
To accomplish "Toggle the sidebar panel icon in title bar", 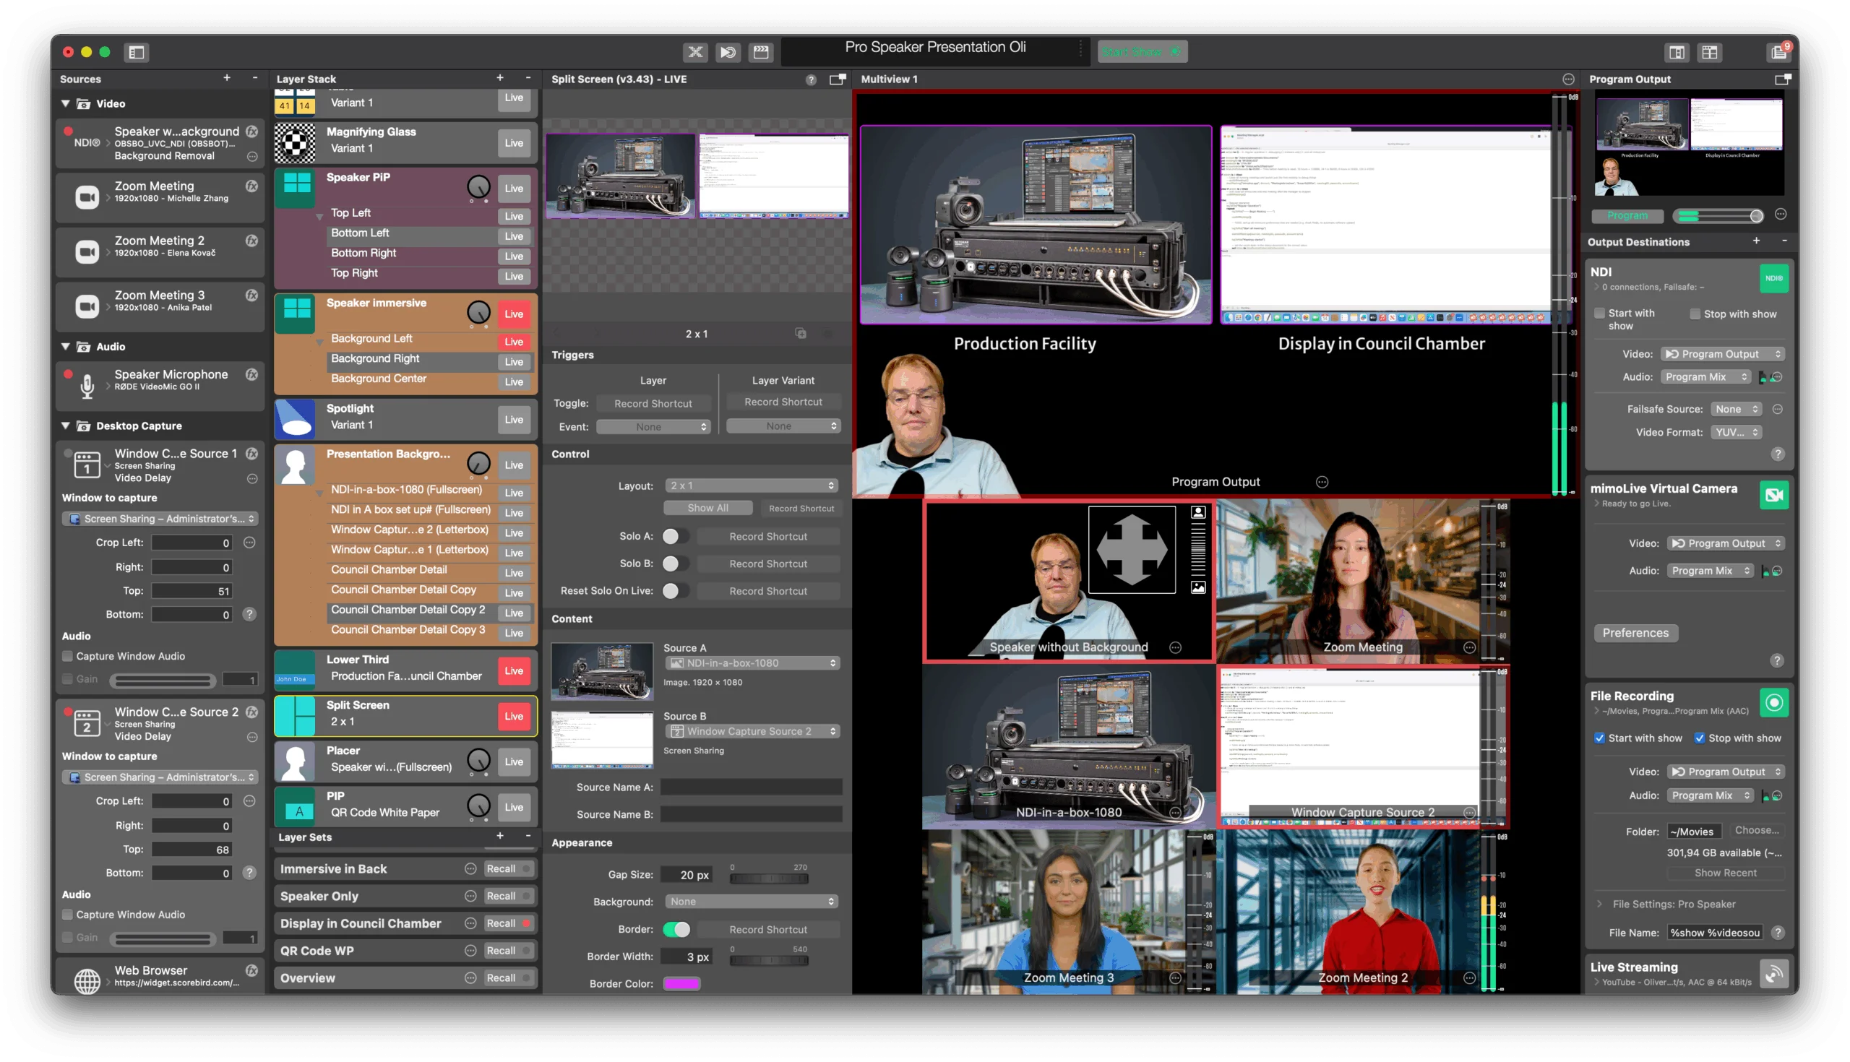I will 137,52.
